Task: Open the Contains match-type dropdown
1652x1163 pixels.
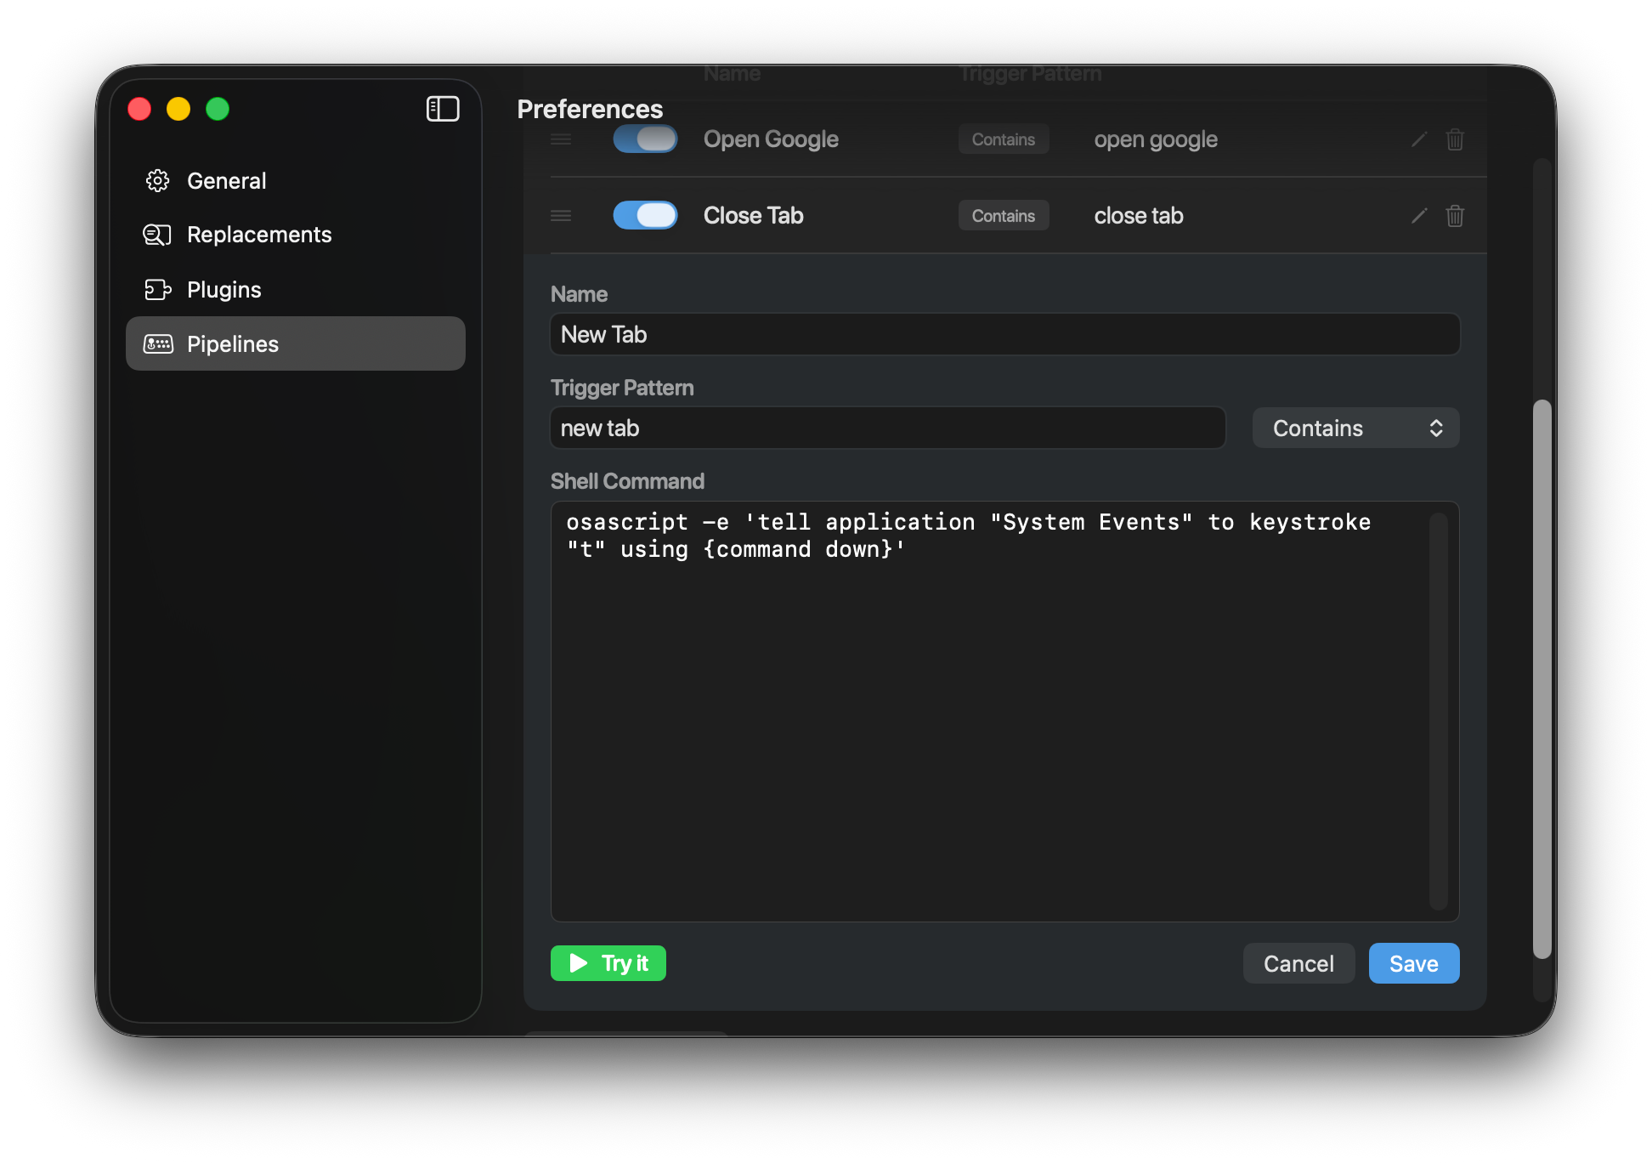Action: [1355, 428]
